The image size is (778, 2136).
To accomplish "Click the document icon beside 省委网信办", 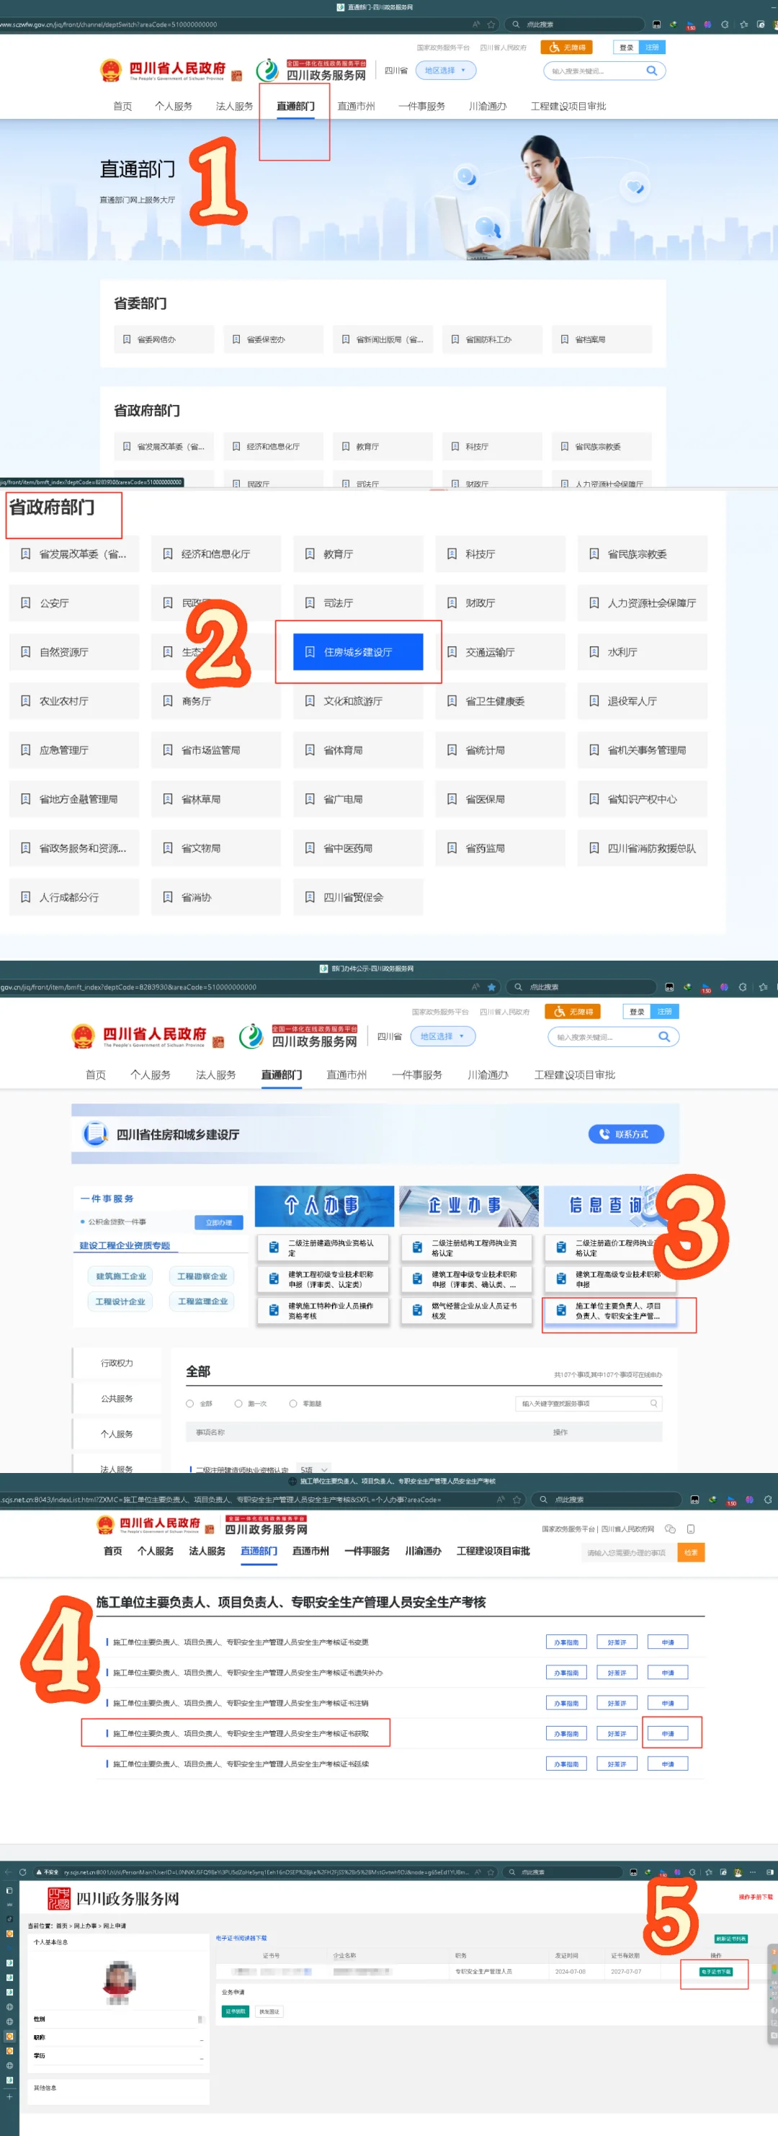I will tap(127, 339).
